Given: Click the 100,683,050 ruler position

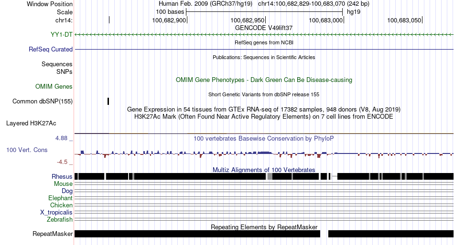Looking at the screenshot, I should 404,20.
